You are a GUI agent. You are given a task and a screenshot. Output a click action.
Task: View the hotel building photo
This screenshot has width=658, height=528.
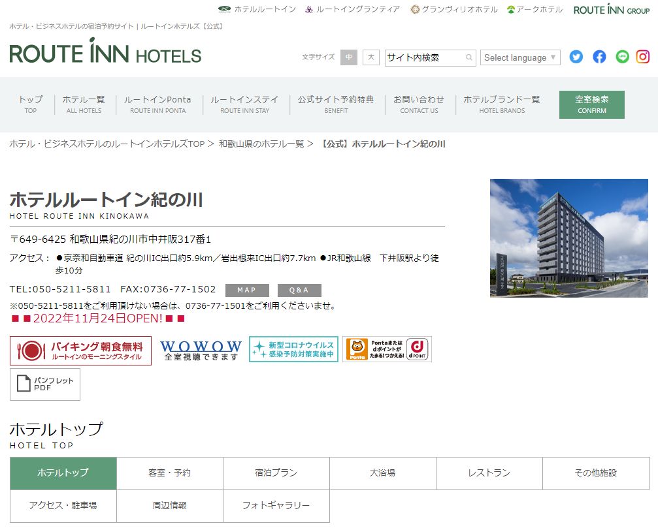[569, 238]
